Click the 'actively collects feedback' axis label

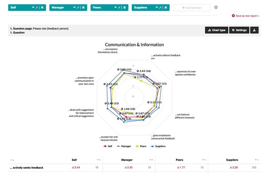tap(166, 57)
